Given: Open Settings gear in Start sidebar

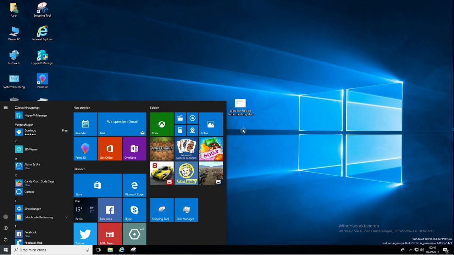Looking at the screenshot, I should [6, 228].
